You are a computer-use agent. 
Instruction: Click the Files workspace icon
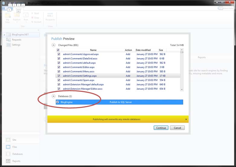click(8, 147)
